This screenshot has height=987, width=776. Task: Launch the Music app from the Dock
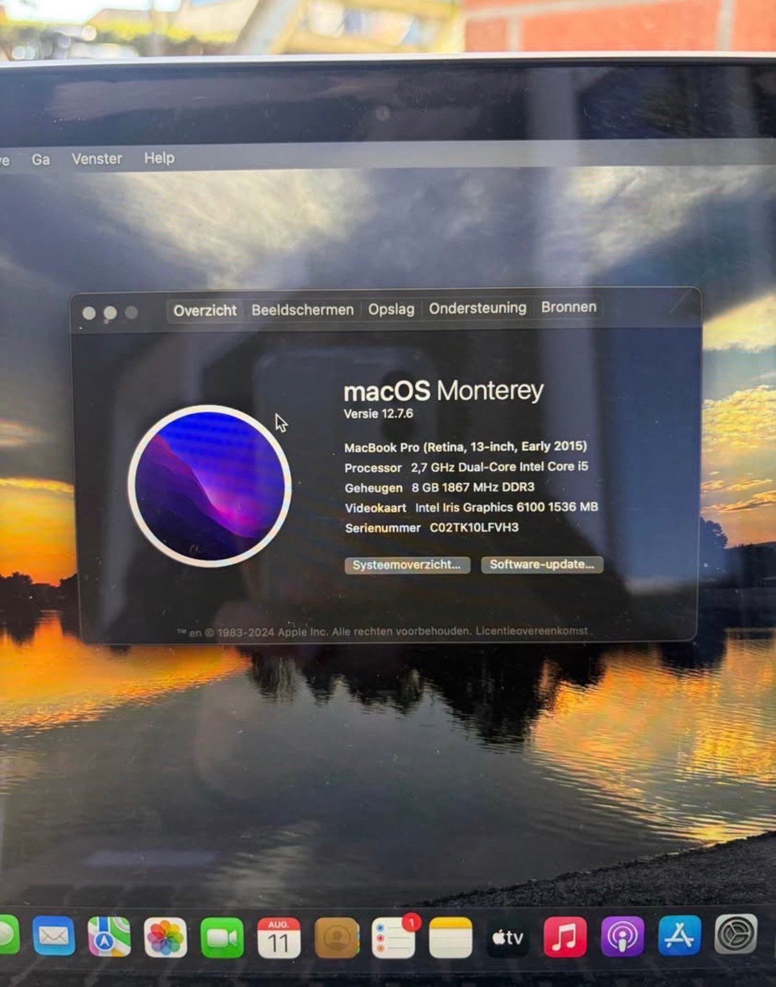tap(565, 937)
